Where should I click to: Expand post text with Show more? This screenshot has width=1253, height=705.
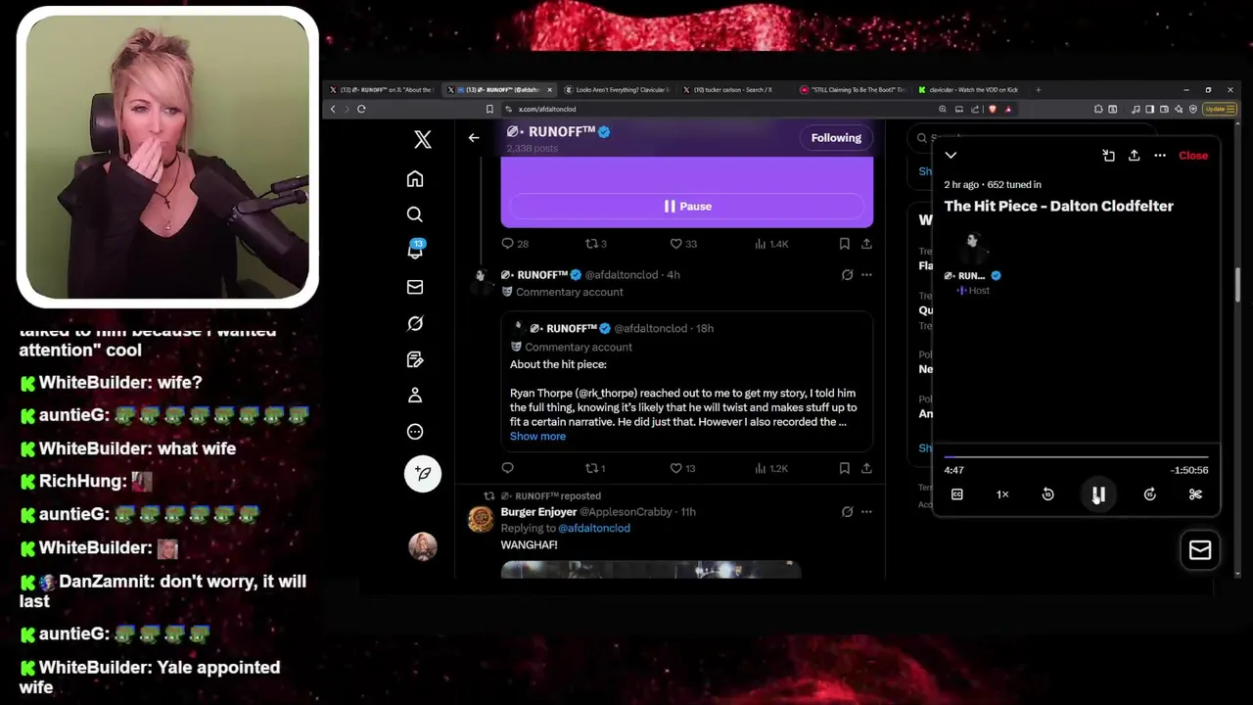537,437
